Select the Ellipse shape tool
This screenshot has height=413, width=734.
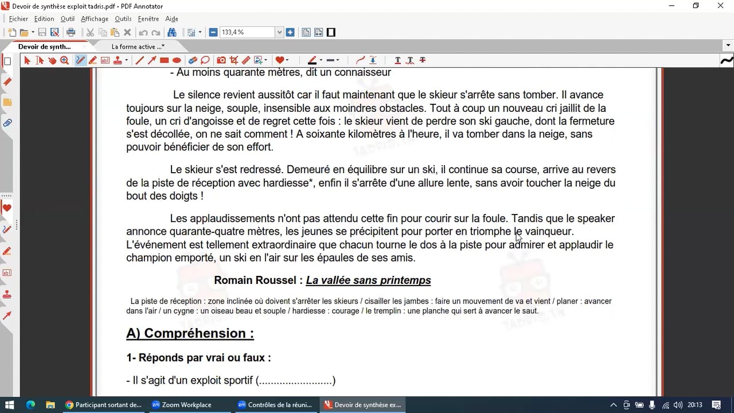pos(177,60)
